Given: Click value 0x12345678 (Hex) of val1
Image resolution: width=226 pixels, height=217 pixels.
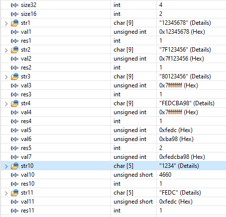Looking at the screenshot, I should (x=182, y=32).
